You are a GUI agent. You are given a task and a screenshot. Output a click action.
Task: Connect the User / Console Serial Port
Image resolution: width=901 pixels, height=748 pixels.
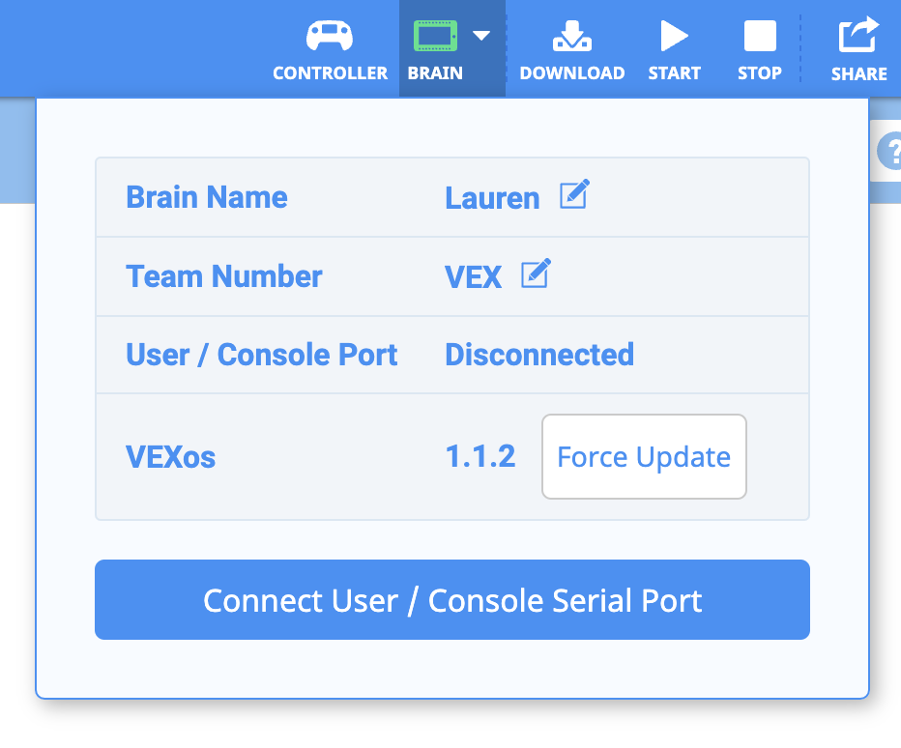coord(451,600)
